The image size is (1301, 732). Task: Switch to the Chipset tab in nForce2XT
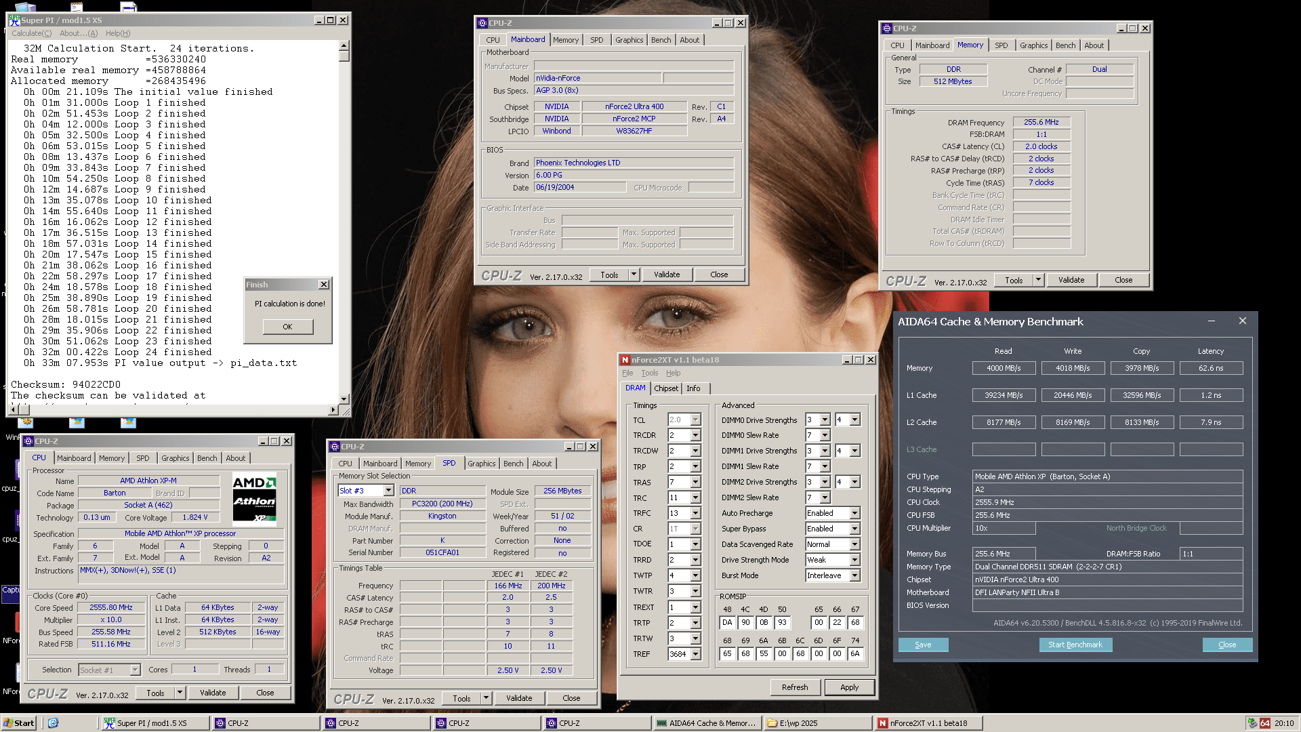point(665,388)
